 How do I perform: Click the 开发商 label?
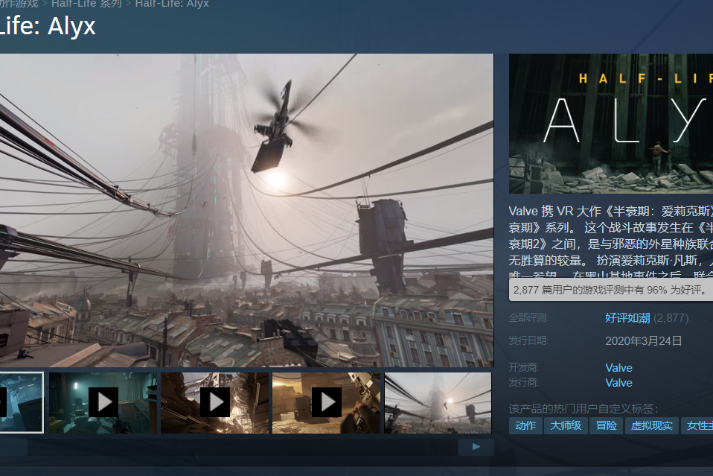[523, 367]
